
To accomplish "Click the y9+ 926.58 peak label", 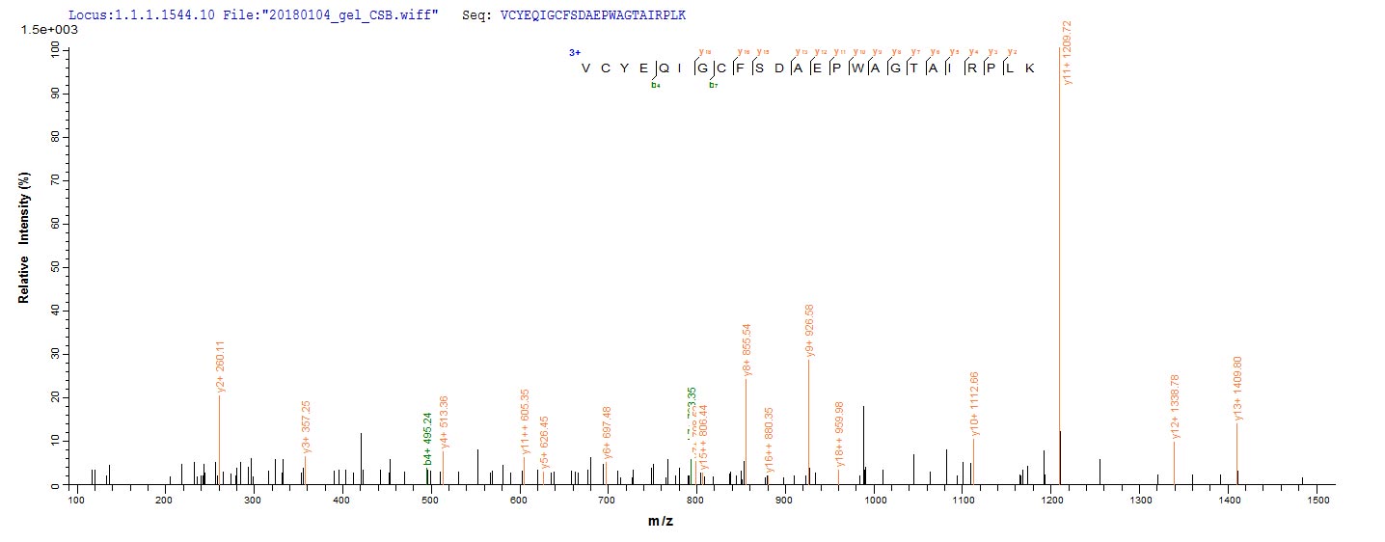I will tap(810, 331).
